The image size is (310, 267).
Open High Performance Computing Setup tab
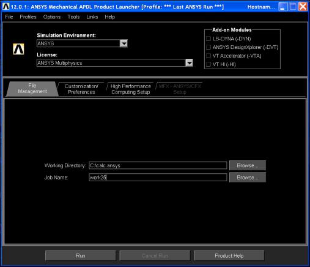131,89
